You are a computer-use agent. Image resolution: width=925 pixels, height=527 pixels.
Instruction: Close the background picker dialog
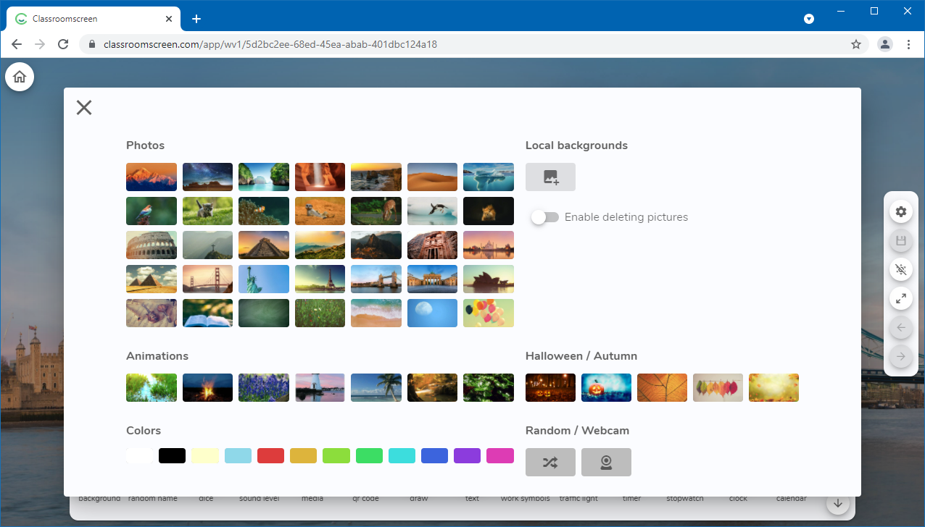pos(84,108)
